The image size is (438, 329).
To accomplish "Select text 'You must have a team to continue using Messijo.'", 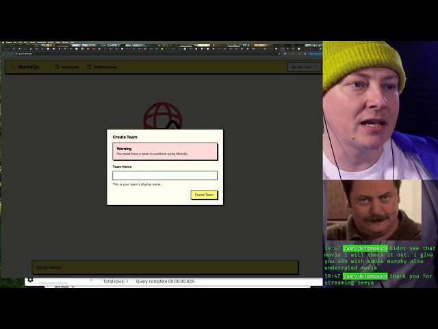I will pos(152,154).
